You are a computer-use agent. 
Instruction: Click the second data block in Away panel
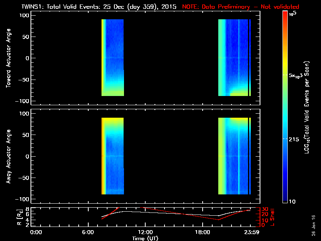[x=235, y=156]
